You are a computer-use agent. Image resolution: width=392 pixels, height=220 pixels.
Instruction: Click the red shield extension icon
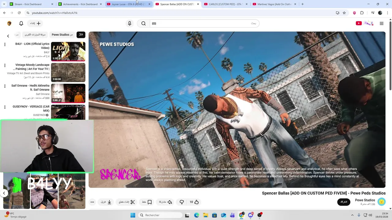point(354,13)
